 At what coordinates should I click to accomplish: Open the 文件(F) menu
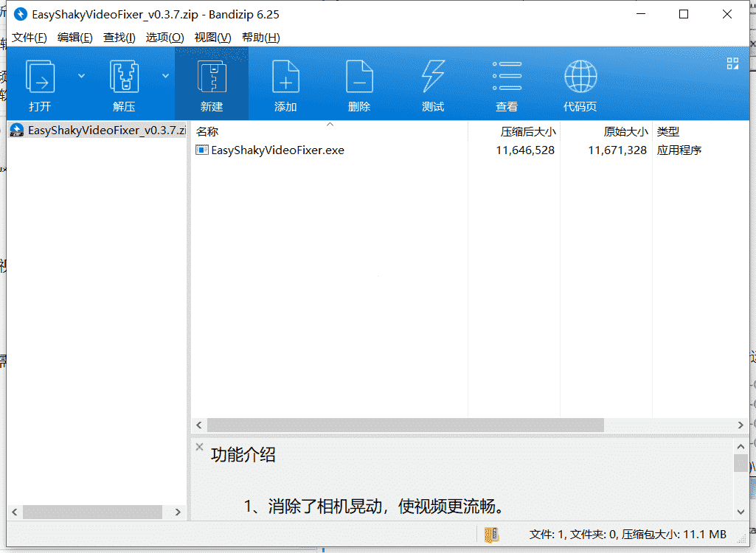30,38
